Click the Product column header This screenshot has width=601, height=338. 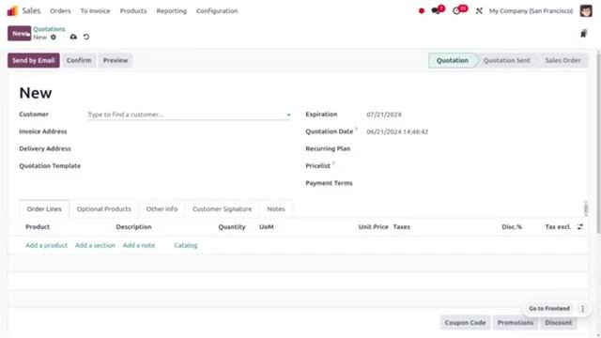click(x=38, y=227)
